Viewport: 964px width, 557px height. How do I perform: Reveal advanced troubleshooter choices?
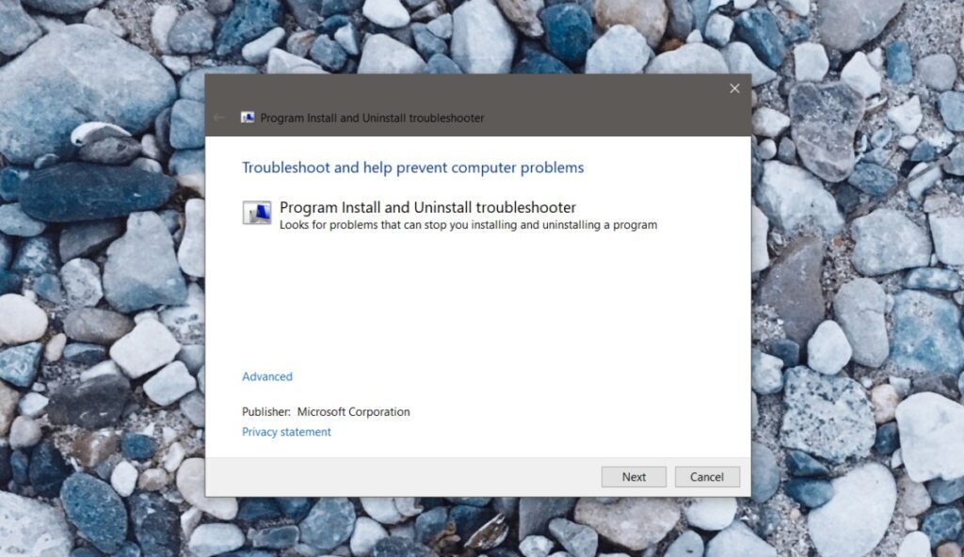click(x=266, y=375)
